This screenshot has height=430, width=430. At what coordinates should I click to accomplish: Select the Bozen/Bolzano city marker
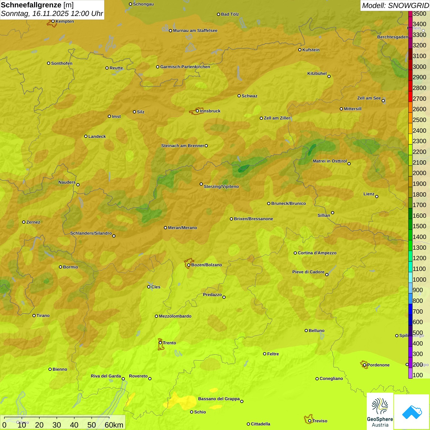coord(189,265)
